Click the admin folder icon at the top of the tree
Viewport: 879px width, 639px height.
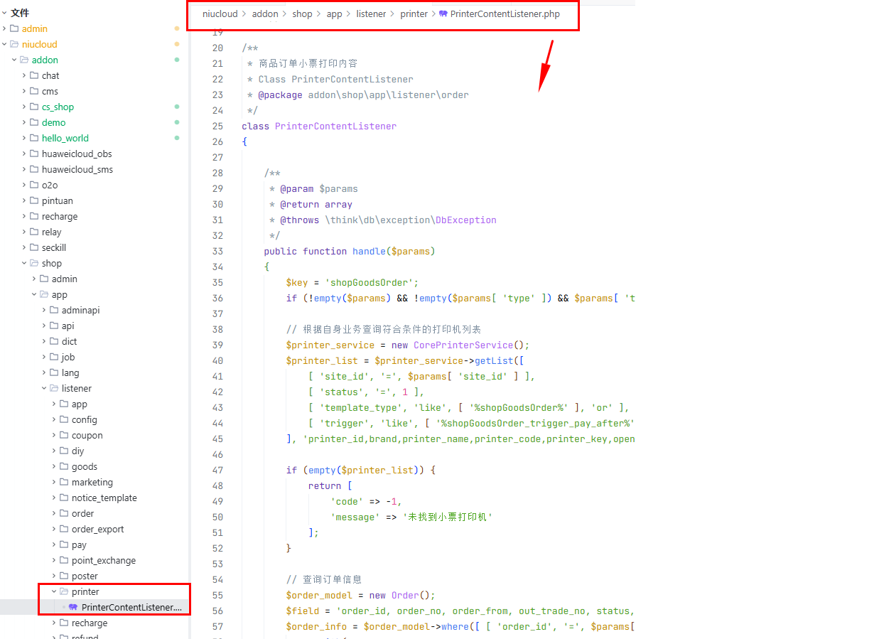(14, 28)
